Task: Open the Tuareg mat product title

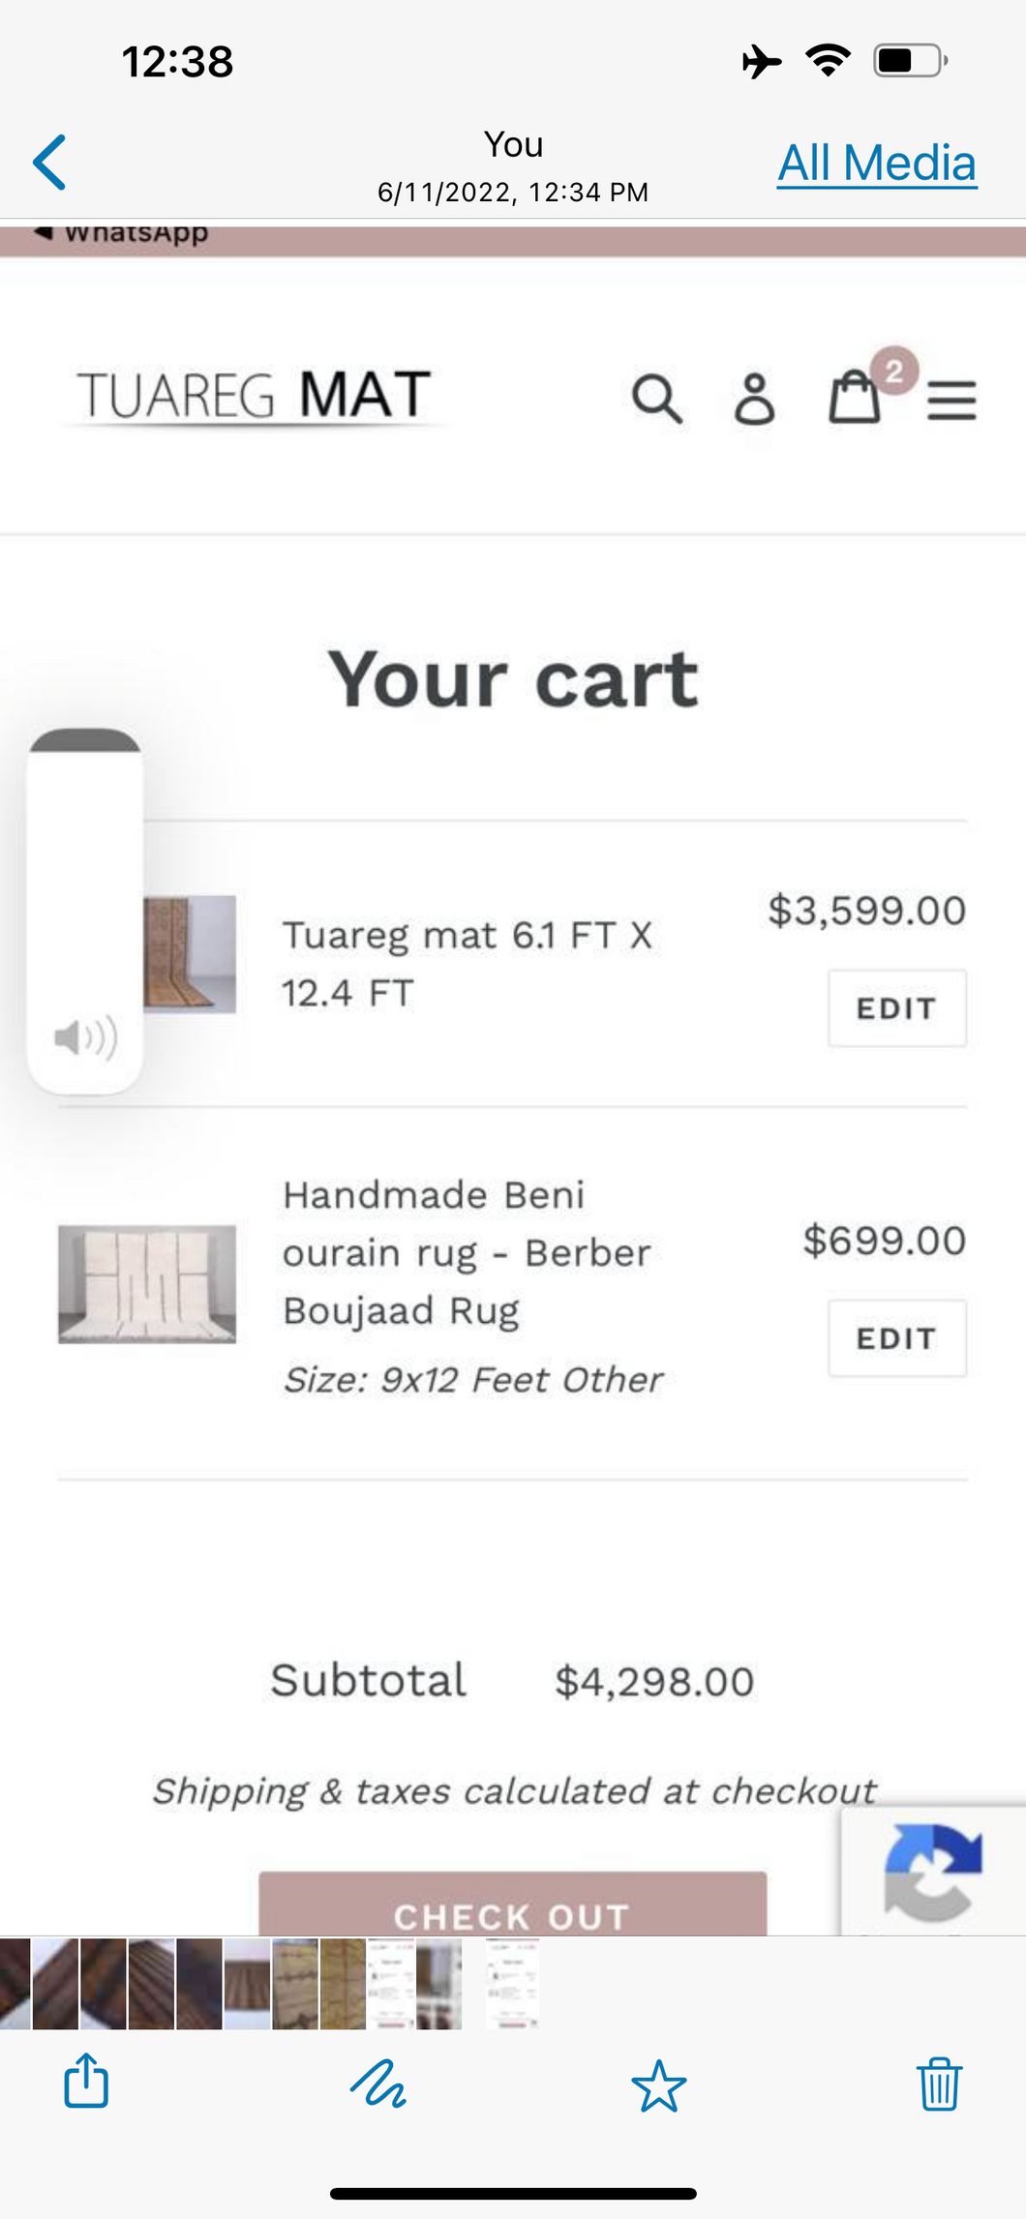Action: (x=467, y=963)
